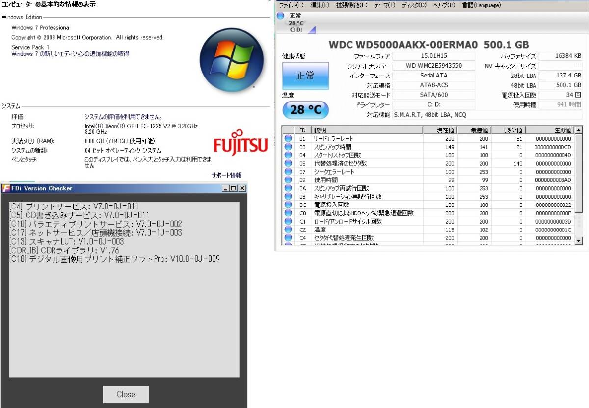Click the transfer mode field SATA/600
The image size is (589, 408).
(x=434, y=95)
